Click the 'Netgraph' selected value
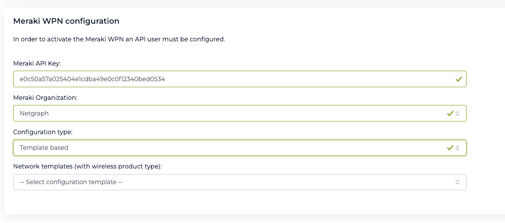Image resolution: width=505 pixels, height=223 pixels. tap(34, 114)
